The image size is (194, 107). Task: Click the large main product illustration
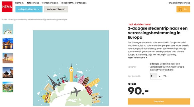71,68
